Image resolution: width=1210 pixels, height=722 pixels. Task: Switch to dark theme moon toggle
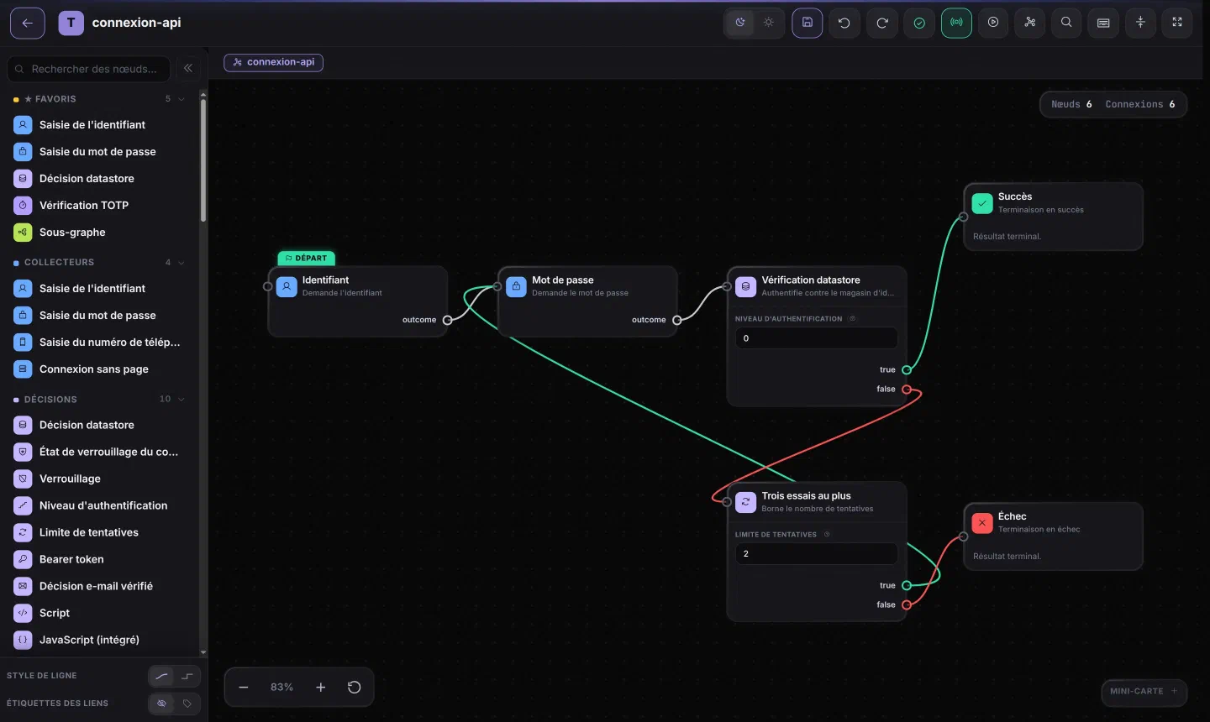740,23
